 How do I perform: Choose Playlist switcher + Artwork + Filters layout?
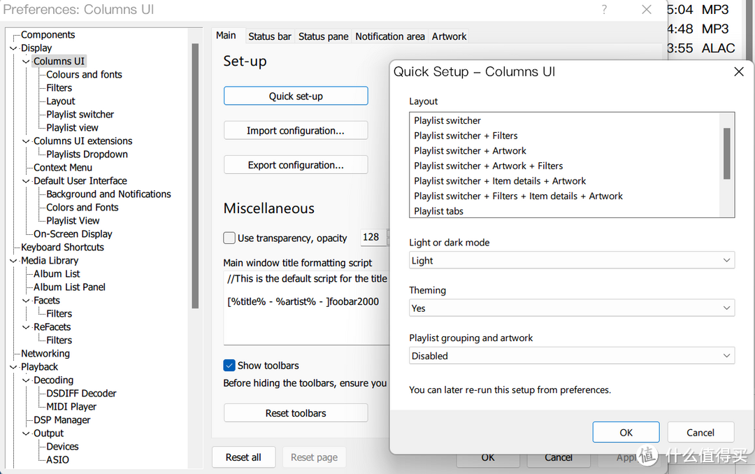[x=564, y=166]
